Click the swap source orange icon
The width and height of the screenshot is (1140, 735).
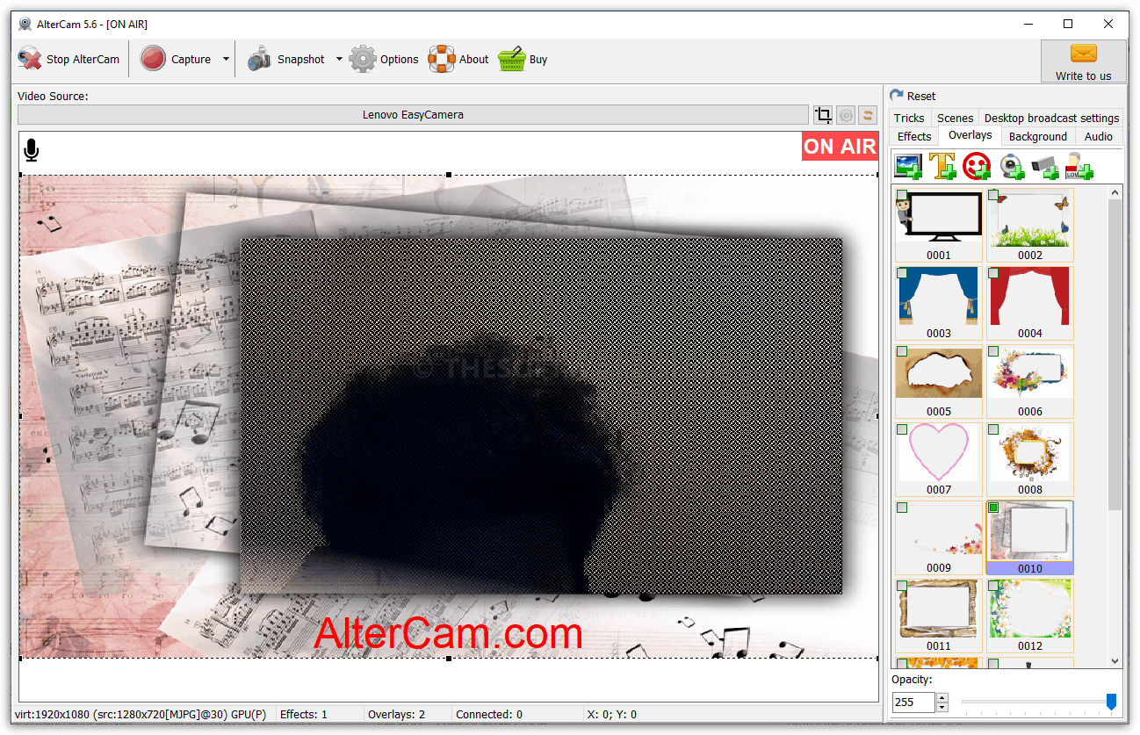click(868, 115)
